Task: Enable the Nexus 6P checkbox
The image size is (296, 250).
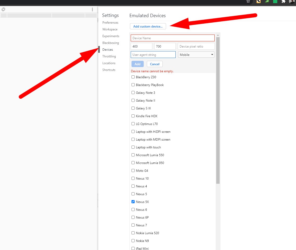Action: [x=133, y=217]
